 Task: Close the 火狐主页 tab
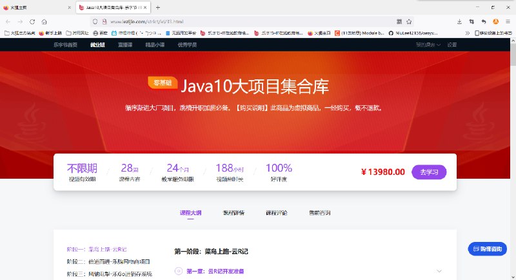pyautogui.click(x=69, y=7)
